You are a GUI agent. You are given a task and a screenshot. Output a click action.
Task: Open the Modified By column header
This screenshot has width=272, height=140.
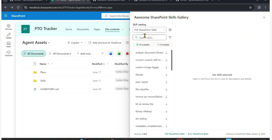click(121, 64)
